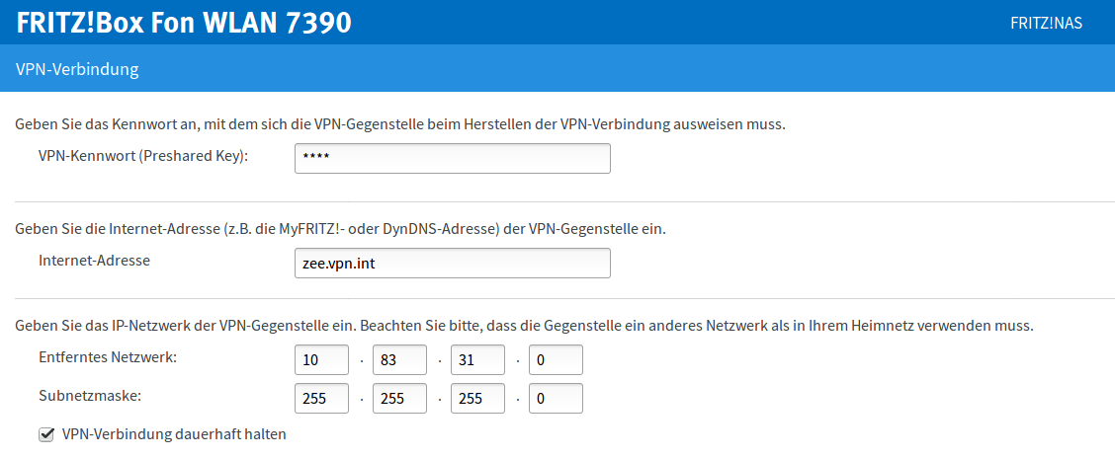
Task: Click the FRITZ!Box Fon WLAN 7390 title
Action: 184,22
